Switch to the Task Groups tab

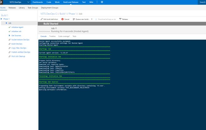pyautogui.click(x=33, y=8)
